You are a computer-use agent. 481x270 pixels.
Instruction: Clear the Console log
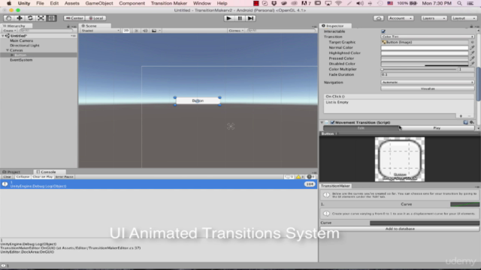point(7,177)
